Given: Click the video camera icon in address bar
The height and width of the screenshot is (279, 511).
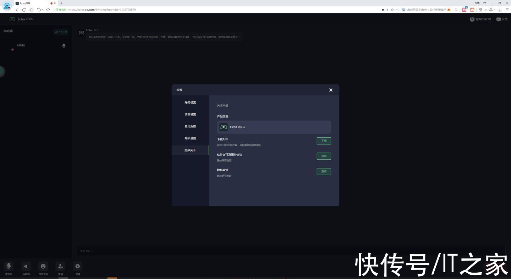Looking at the screenshot, I should [383, 10].
